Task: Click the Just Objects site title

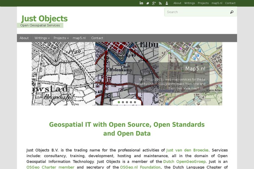Action: point(44,19)
